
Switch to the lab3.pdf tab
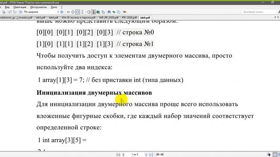point(41,17)
